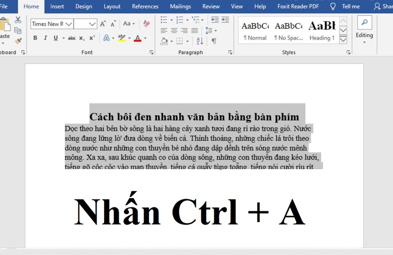The image size is (393, 255).
Task: Apply bulleted list
Action: tap(164, 20)
